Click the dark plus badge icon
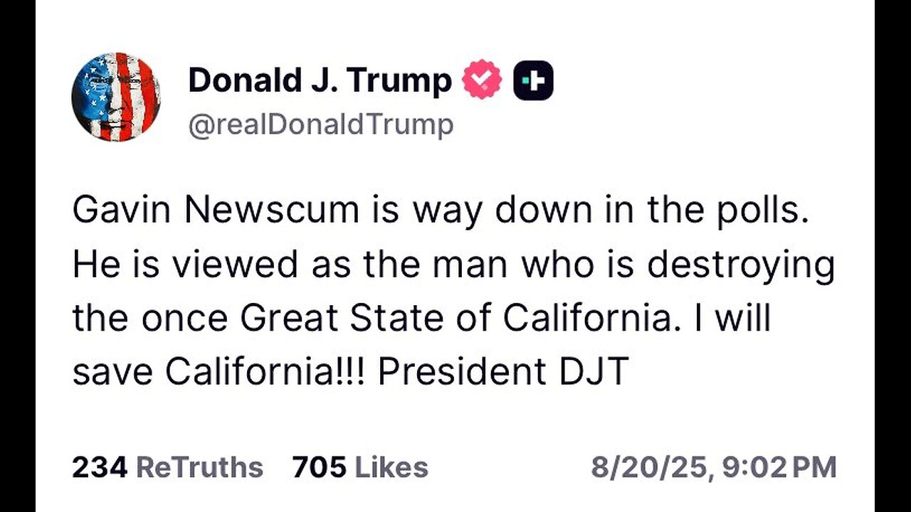 pos(533,80)
